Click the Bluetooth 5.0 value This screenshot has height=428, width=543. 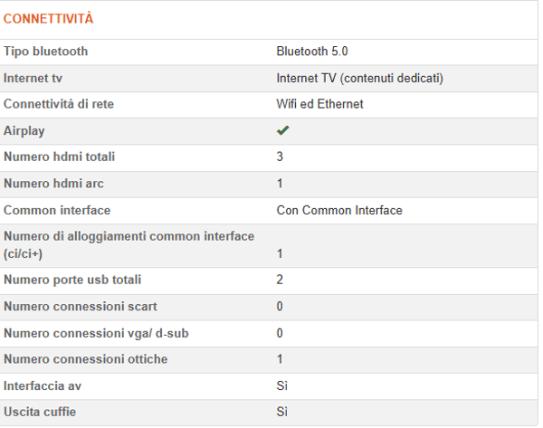click(x=312, y=52)
